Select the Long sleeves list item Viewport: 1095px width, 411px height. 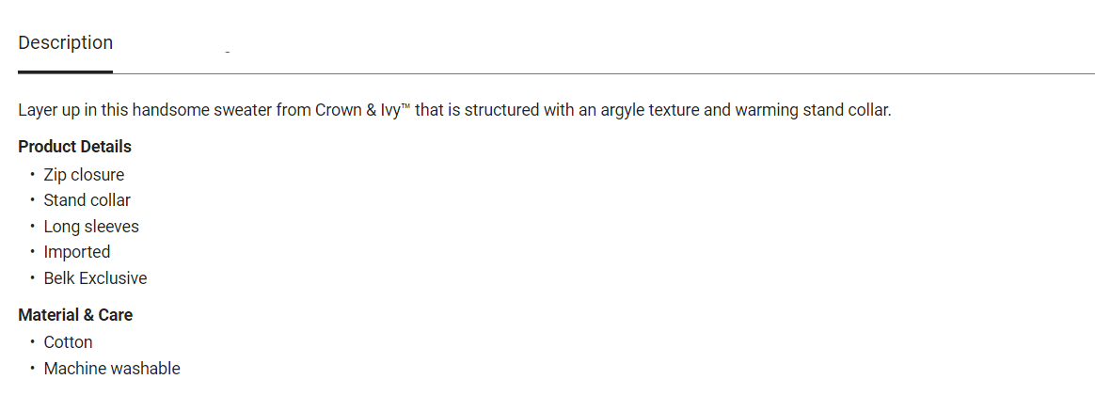tap(90, 227)
